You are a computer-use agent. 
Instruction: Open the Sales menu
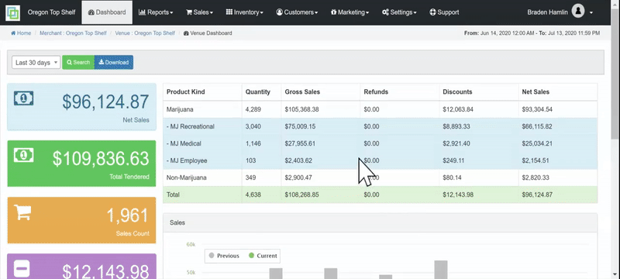(x=199, y=12)
